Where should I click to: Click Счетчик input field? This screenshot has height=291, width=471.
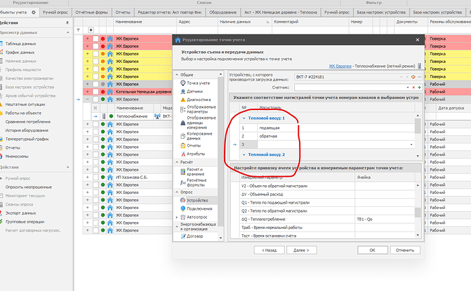[341, 87]
